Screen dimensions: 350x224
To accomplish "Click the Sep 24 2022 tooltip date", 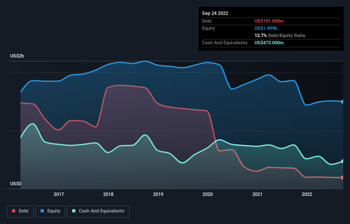I will tap(215, 13).
